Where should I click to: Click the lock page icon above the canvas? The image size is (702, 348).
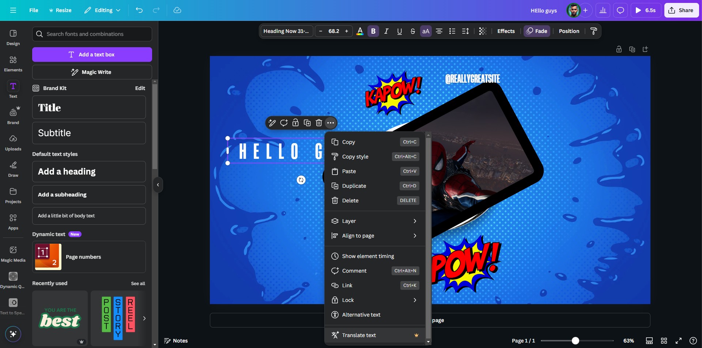[619, 49]
